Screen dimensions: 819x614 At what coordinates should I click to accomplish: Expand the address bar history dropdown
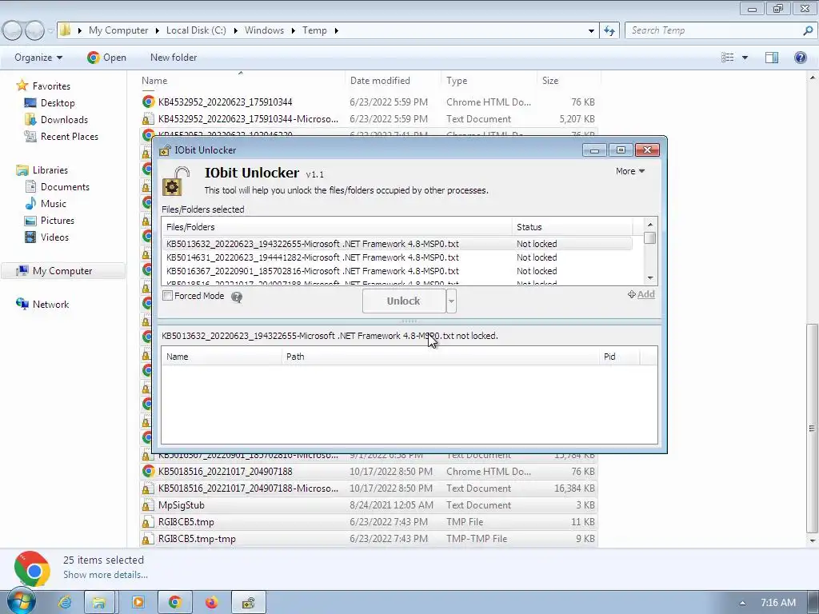591,30
